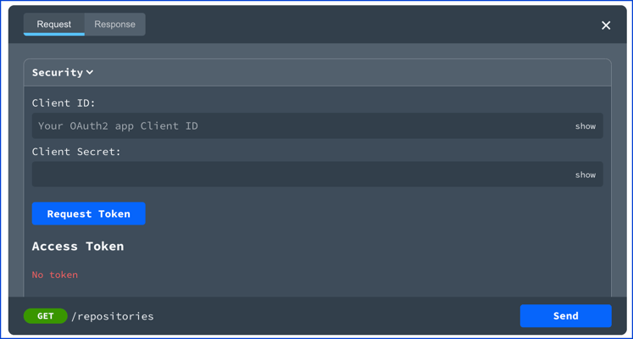Click the Access Token heading

click(78, 246)
